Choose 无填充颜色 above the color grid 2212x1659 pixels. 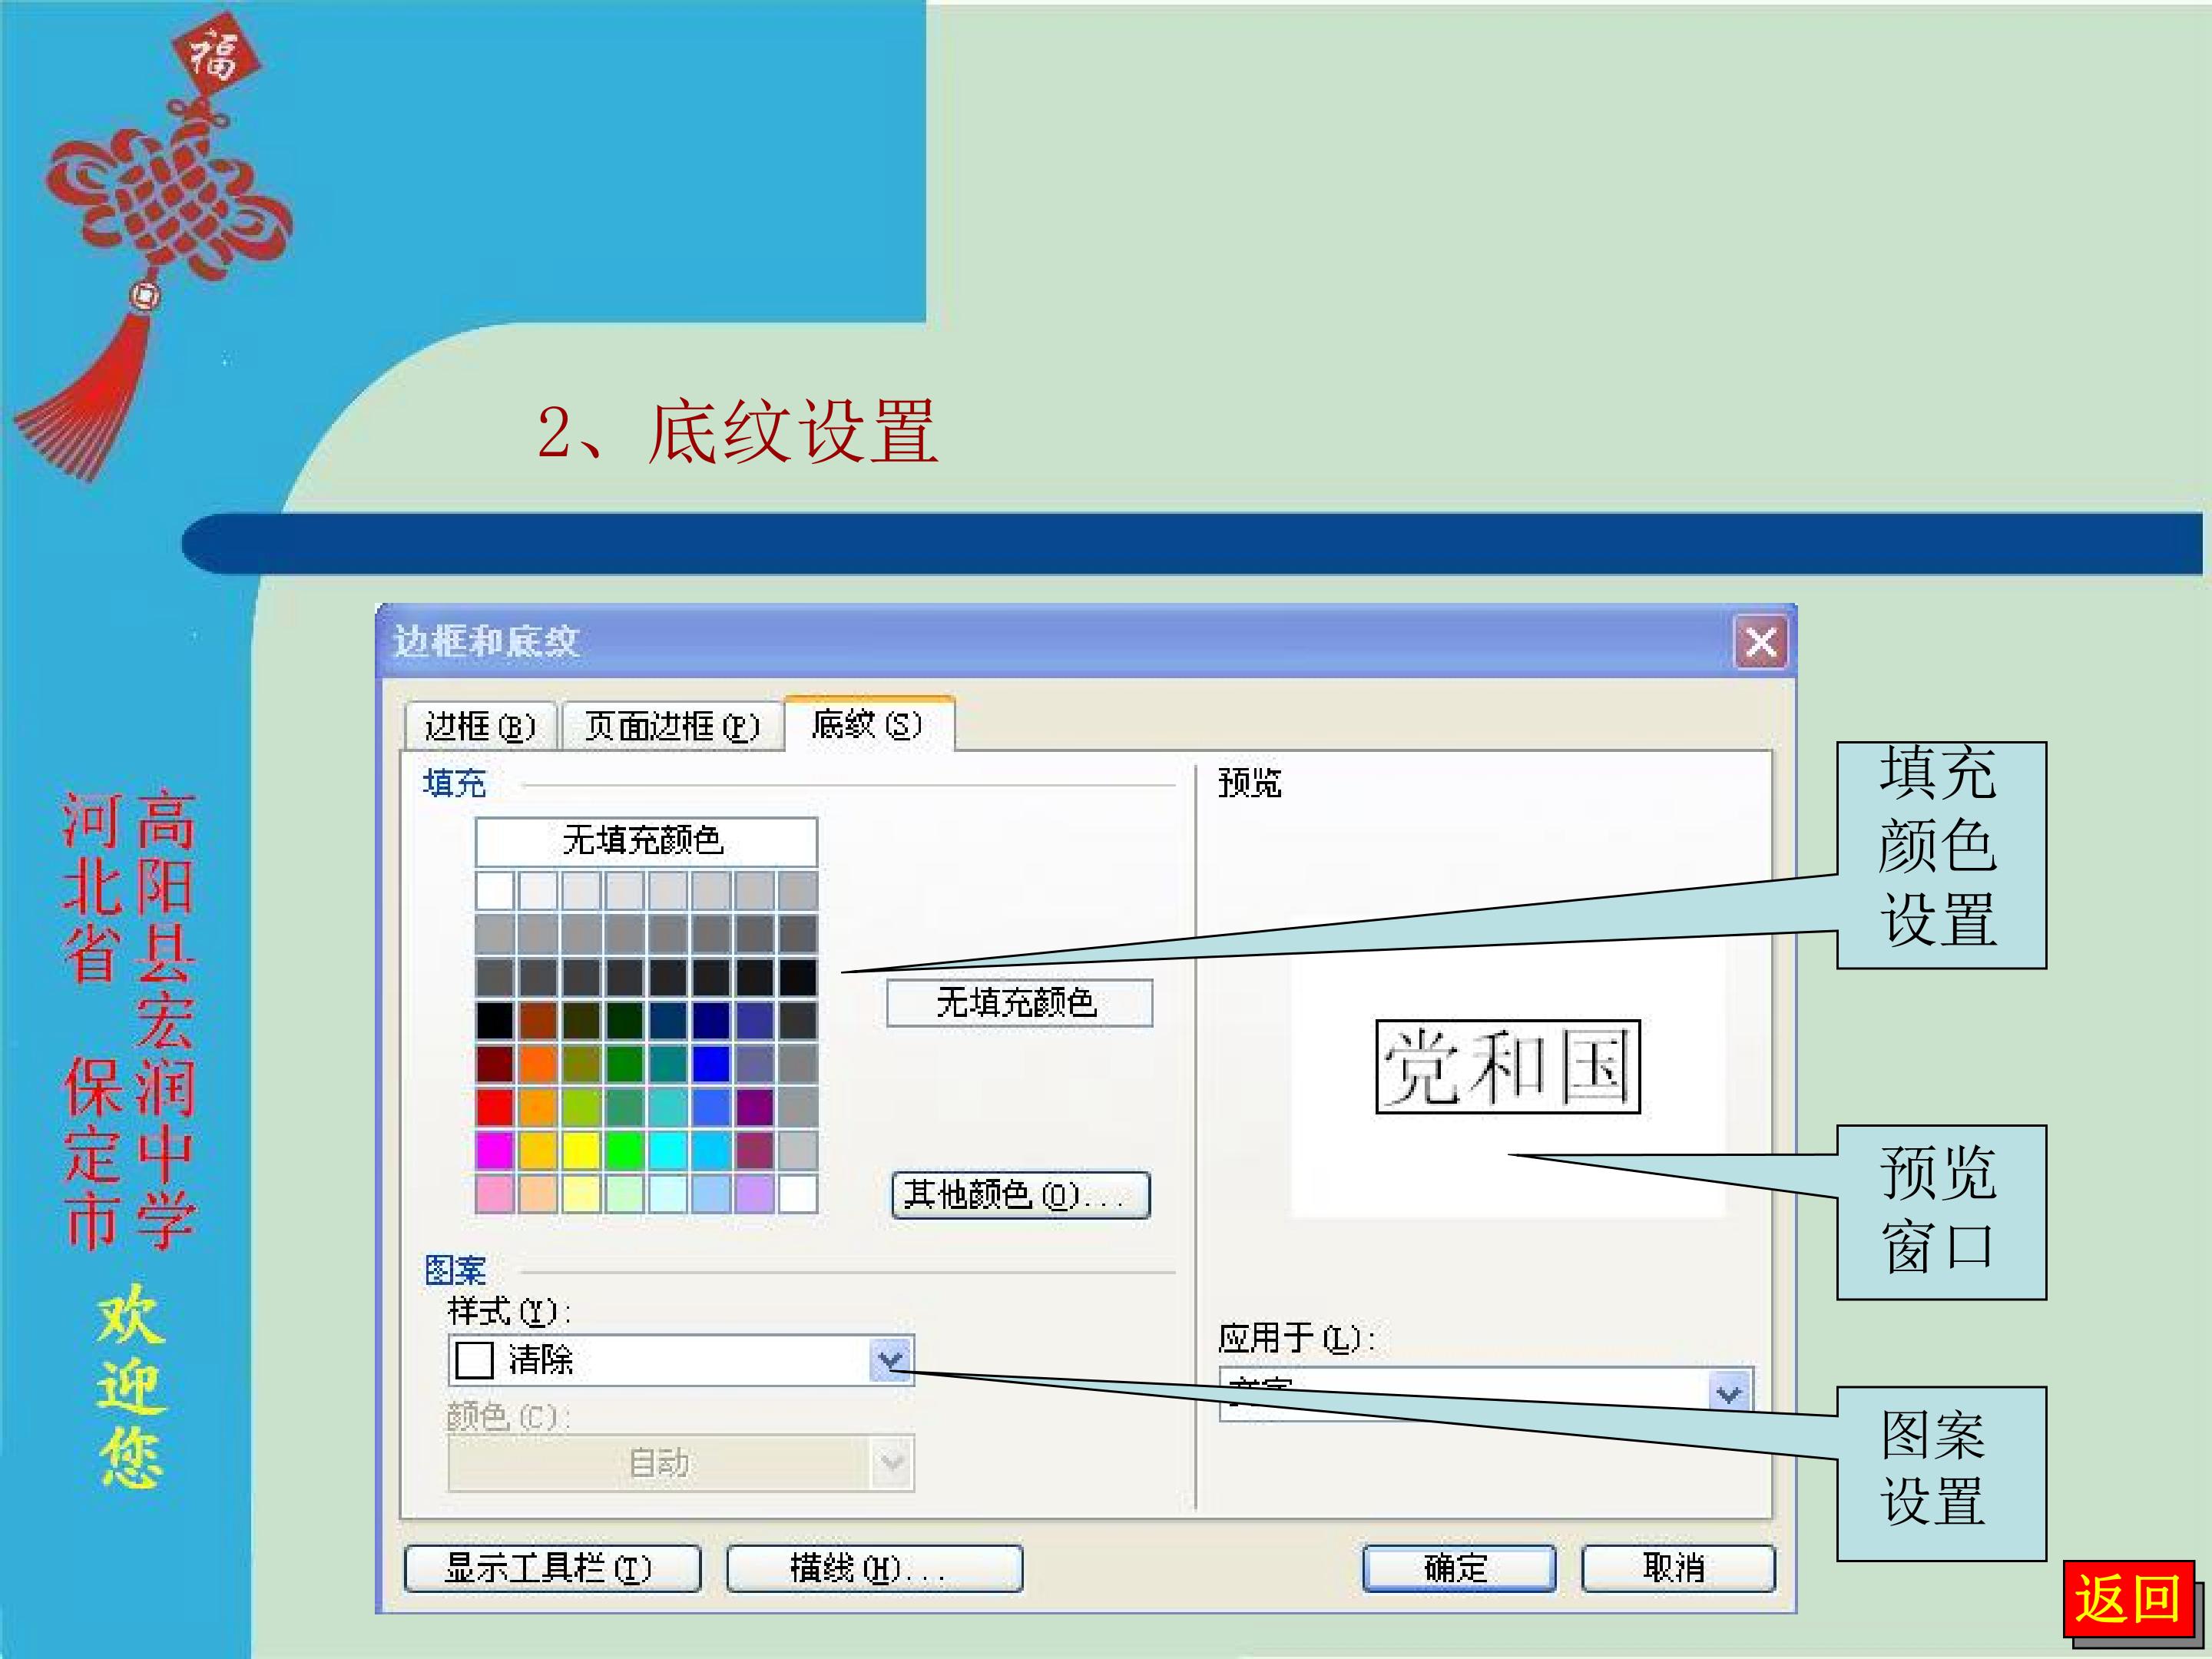pos(646,840)
